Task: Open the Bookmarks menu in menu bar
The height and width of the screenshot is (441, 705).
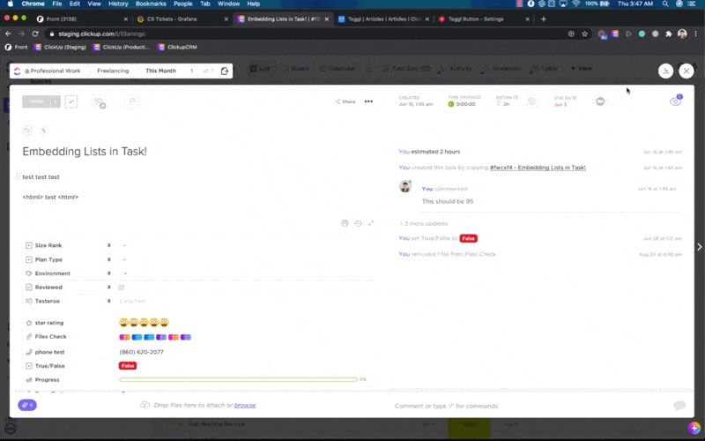Action: 151,4
